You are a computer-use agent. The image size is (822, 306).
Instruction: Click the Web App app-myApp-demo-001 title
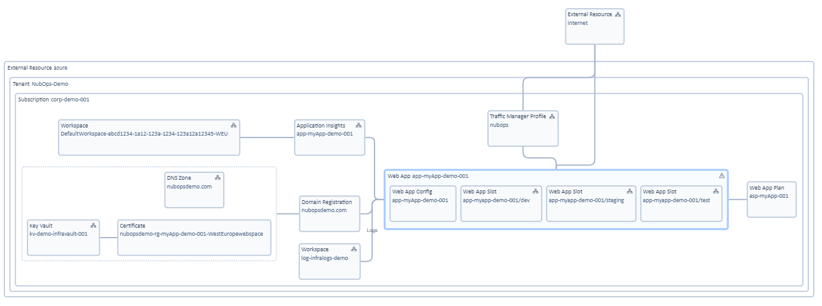(x=428, y=176)
